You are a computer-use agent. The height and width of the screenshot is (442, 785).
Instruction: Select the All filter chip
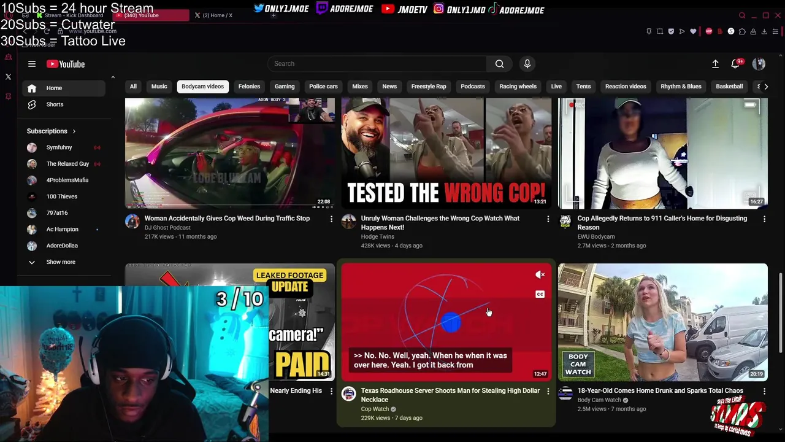[133, 87]
